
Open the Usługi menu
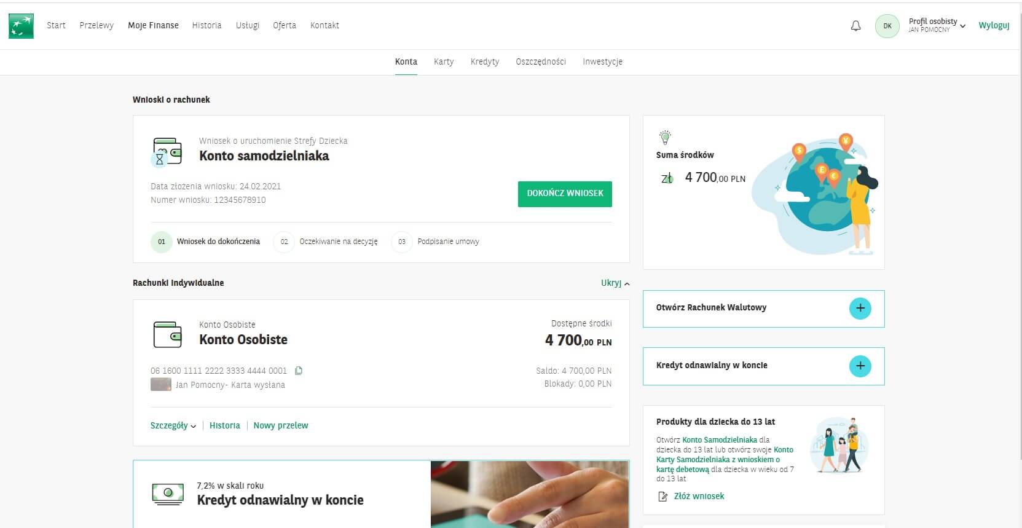click(x=248, y=25)
